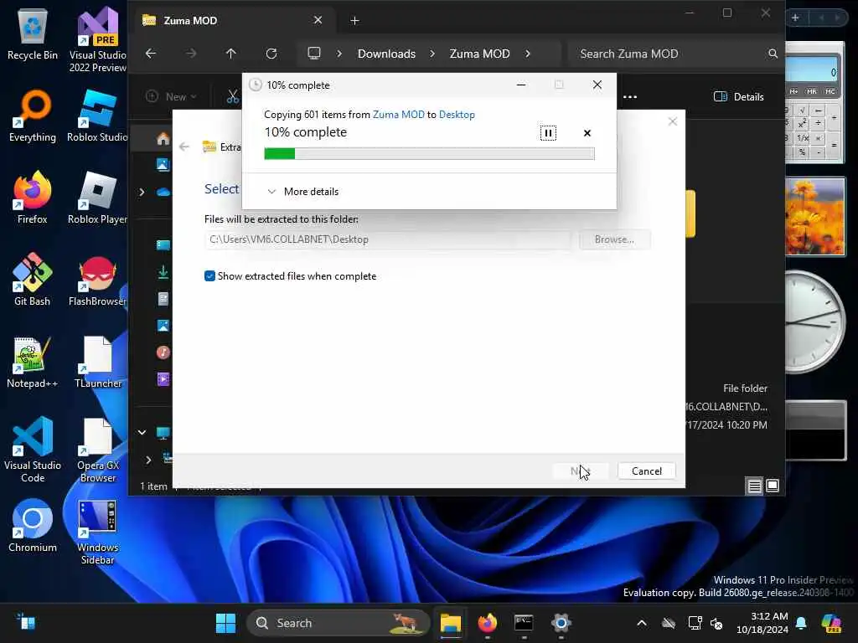858x643 pixels.
Task: Cancel the copy with the small X beside pause
Action: click(587, 133)
